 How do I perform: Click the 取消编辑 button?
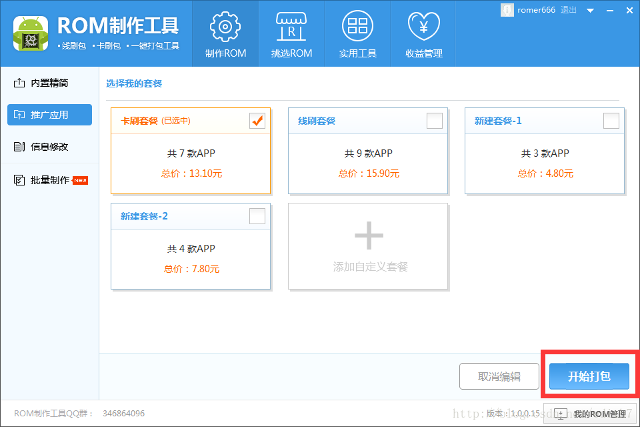(x=499, y=376)
